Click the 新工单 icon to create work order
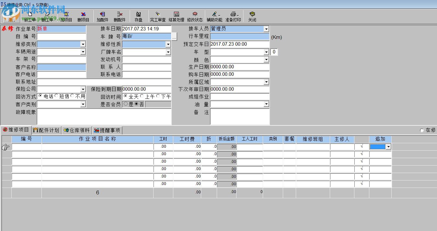 pyautogui.click(x=30, y=16)
